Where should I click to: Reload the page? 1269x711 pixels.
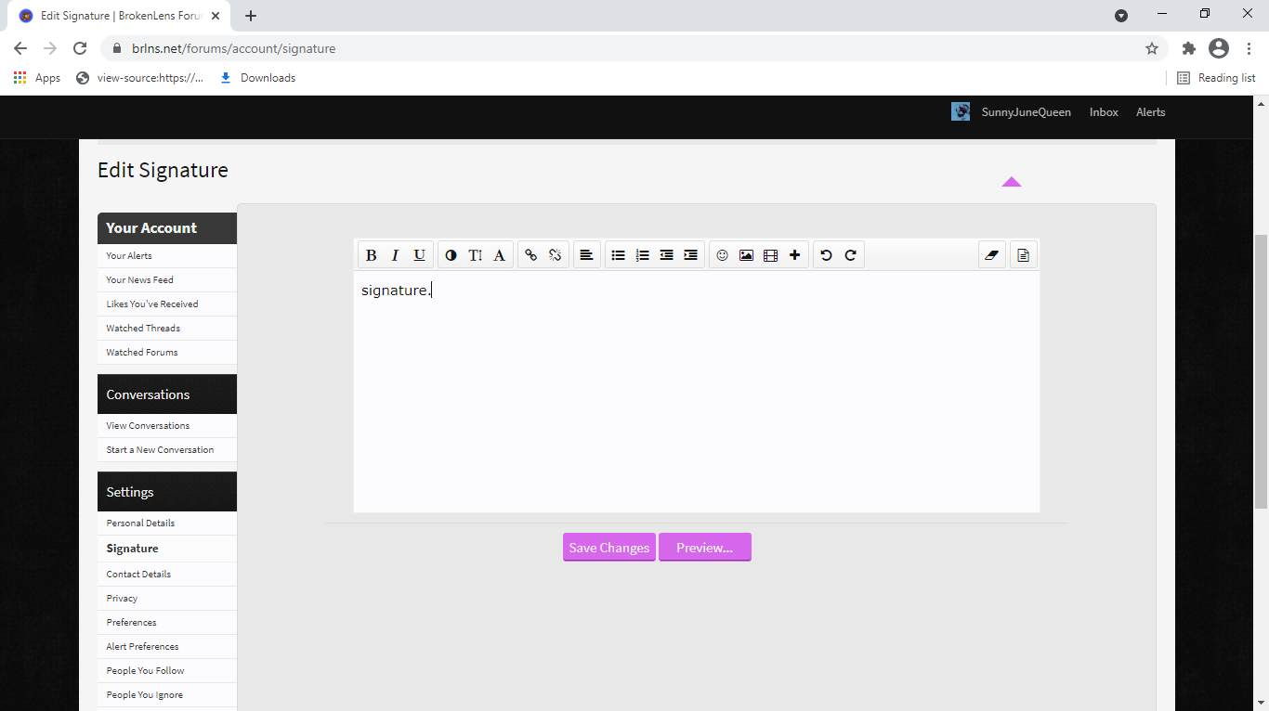coord(80,48)
